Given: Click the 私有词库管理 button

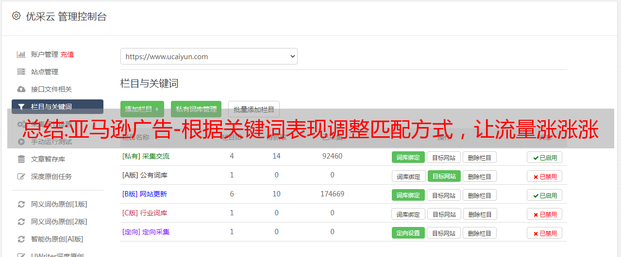Looking at the screenshot, I should pos(196,109).
